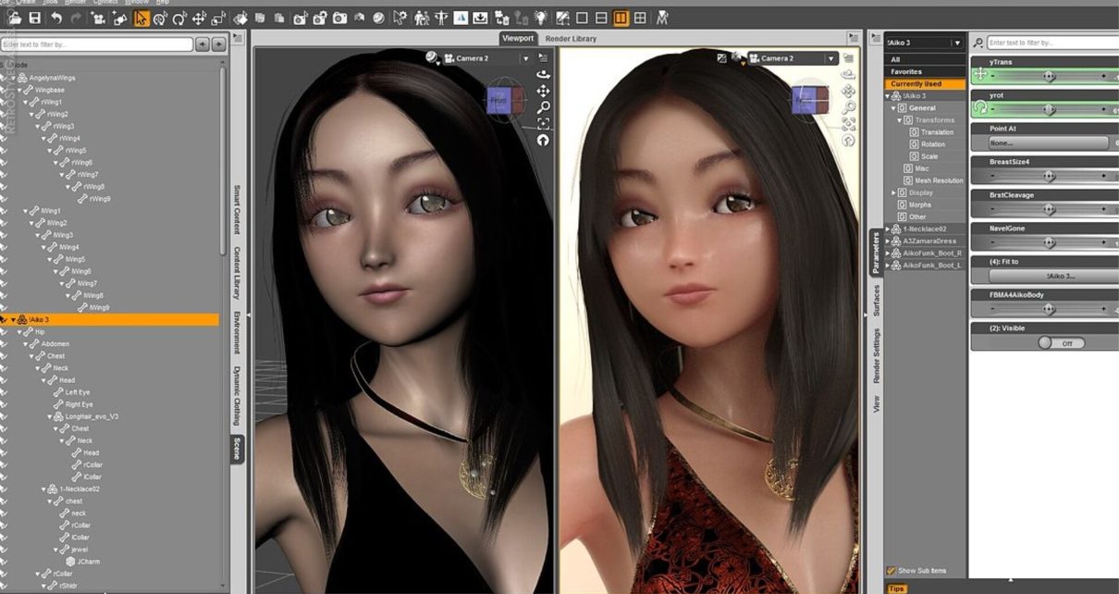Click the None... button under Point At
Viewport: 1119px width, 594px height.
tap(1048, 143)
